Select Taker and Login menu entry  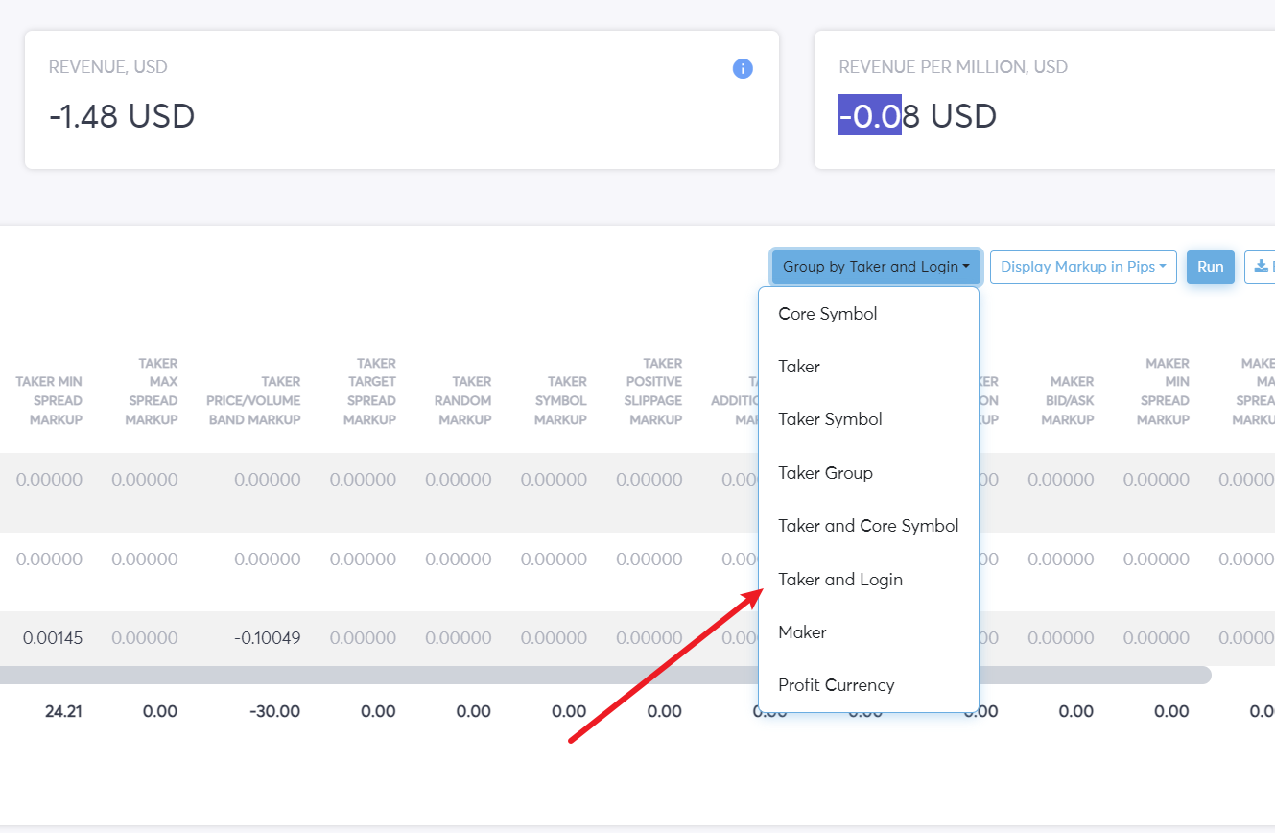click(x=839, y=580)
